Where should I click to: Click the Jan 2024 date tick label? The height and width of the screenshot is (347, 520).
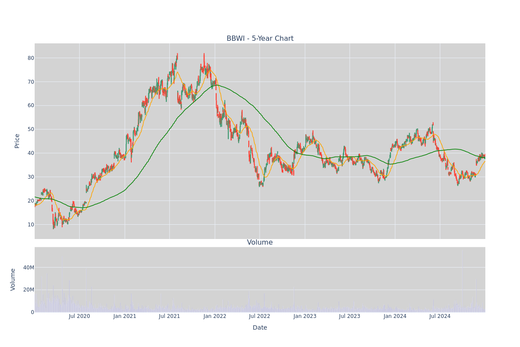[x=395, y=316]
